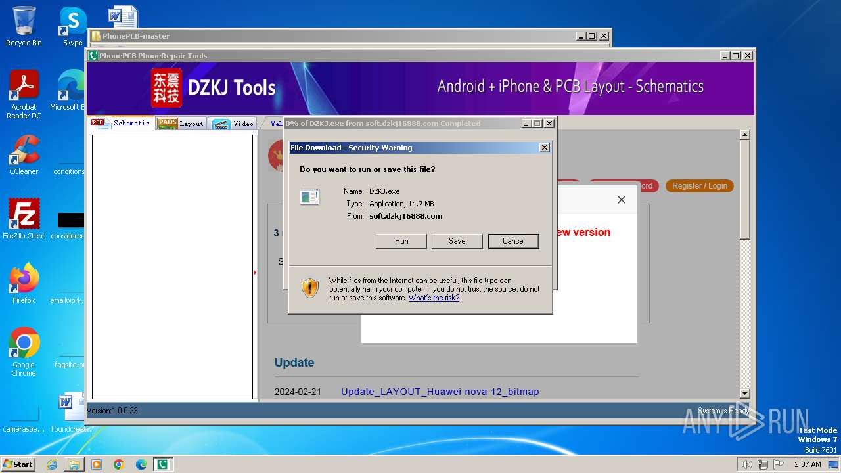Open the What's the risk? link
Screen dimensions: 841x473
(x=434, y=298)
